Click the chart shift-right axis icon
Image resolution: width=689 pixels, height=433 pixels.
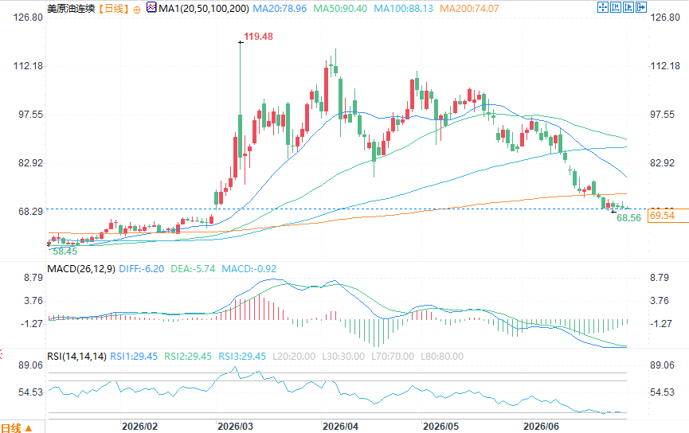[x=628, y=7]
